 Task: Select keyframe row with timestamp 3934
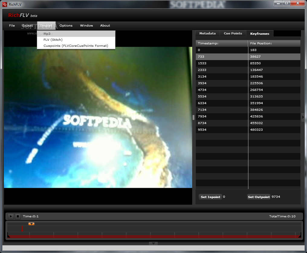click(248, 83)
